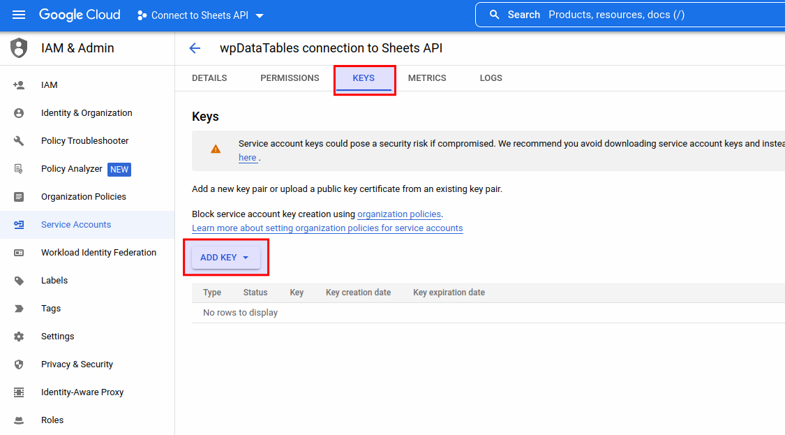785x435 pixels.
Task: Open IAM Settings
Action: click(58, 337)
